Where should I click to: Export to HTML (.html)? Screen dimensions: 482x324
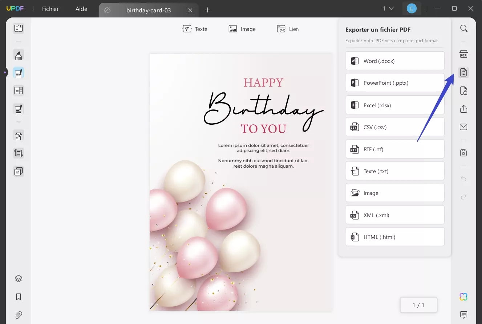[x=395, y=237]
